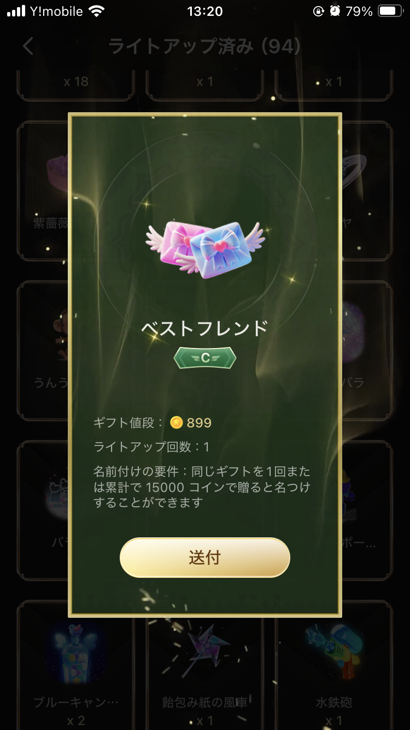410x730 pixels.
Task: Tap the バラ gift card on the right edge
Action: [x=367, y=350]
